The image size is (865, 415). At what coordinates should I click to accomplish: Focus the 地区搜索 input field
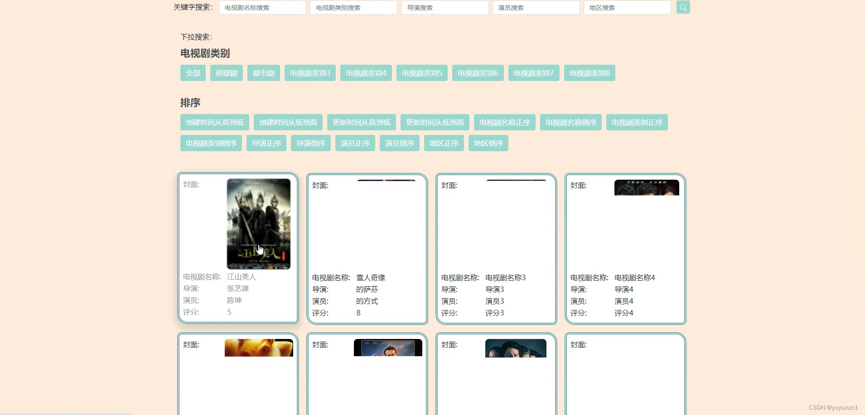click(x=627, y=8)
